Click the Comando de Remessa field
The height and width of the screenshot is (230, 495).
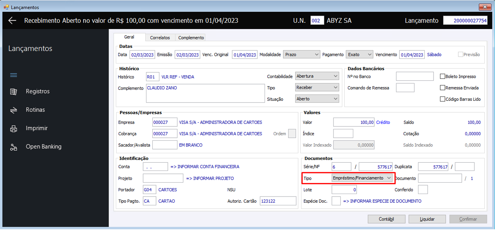pyautogui.click(x=405, y=88)
